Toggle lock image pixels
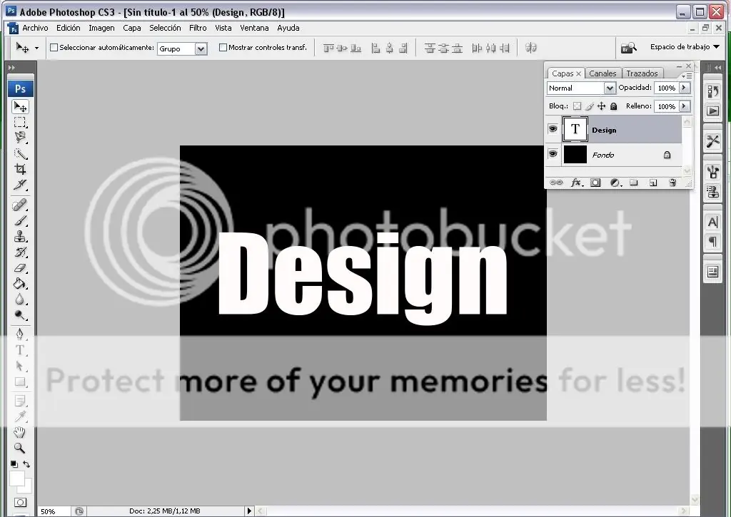This screenshot has width=731, height=517. coord(589,106)
